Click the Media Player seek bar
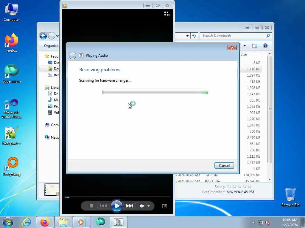 [x=117, y=197]
